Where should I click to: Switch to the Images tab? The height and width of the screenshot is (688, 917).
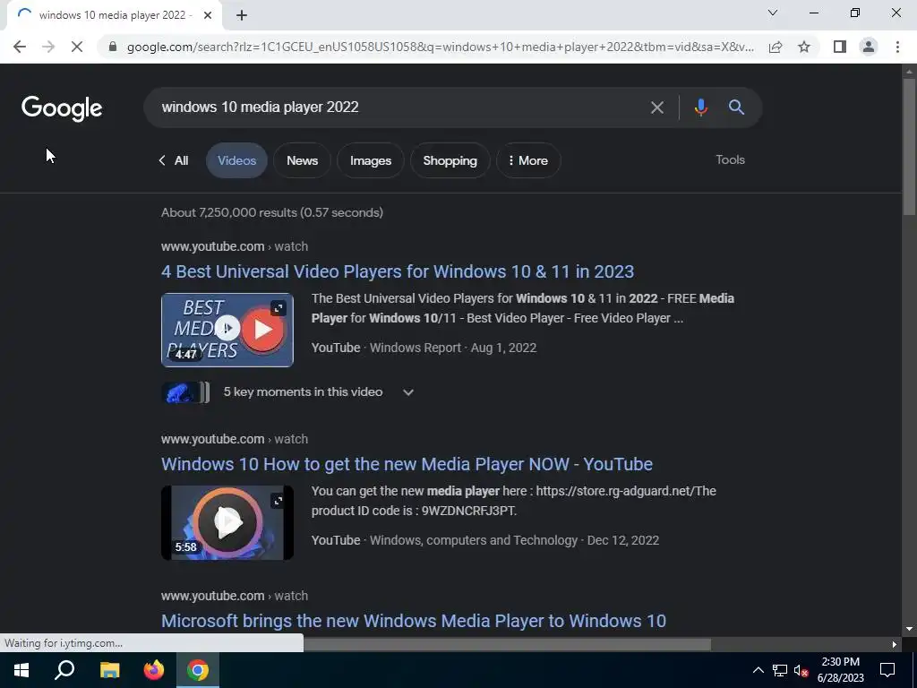371,160
